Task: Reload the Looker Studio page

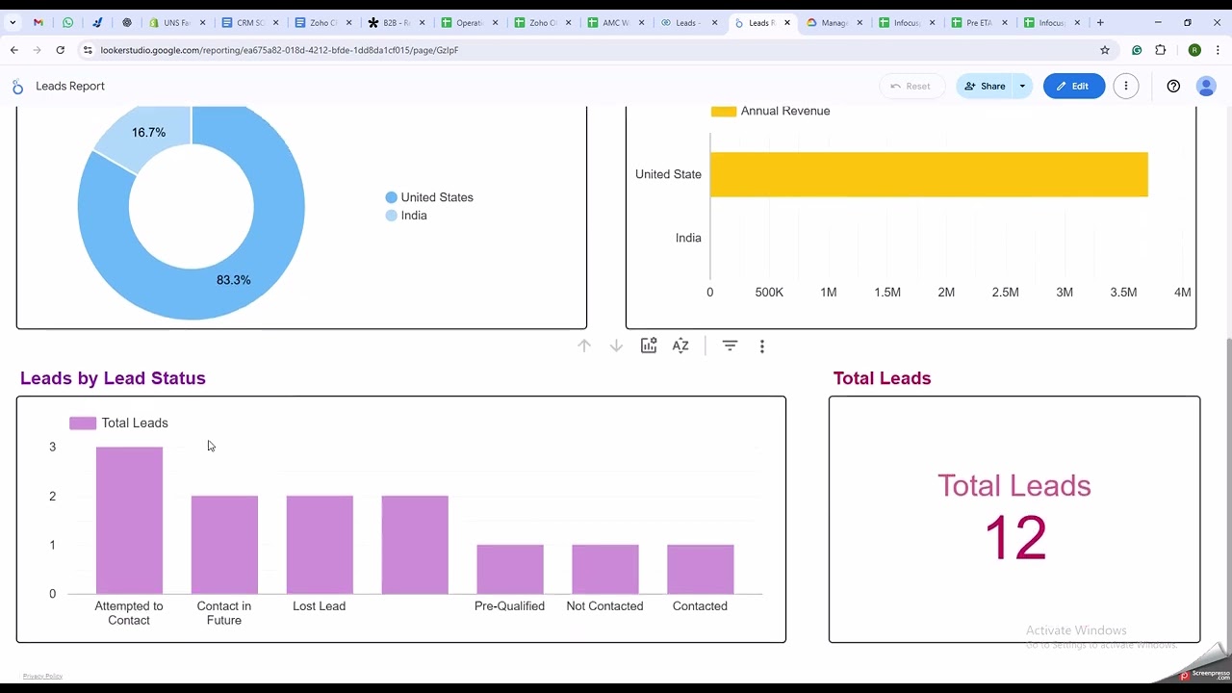Action: click(61, 50)
